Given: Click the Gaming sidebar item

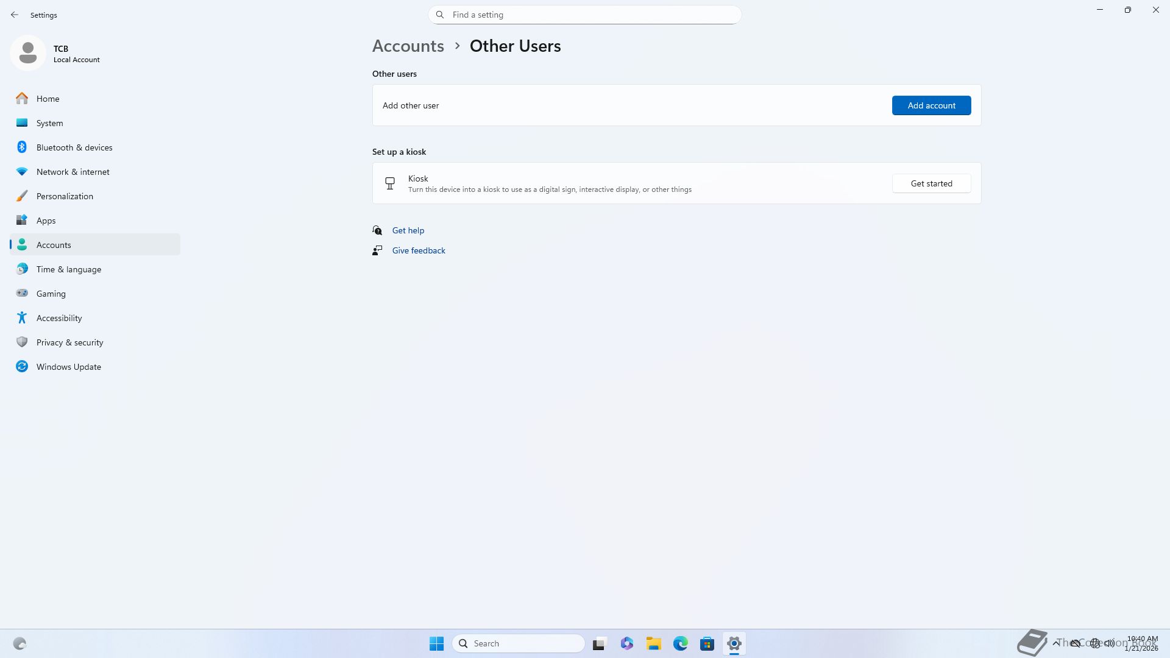Looking at the screenshot, I should pyautogui.click(x=51, y=294).
